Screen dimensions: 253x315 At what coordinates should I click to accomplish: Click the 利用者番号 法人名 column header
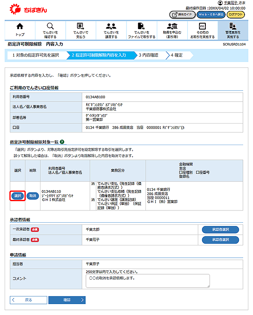click(x=65, y=170)
